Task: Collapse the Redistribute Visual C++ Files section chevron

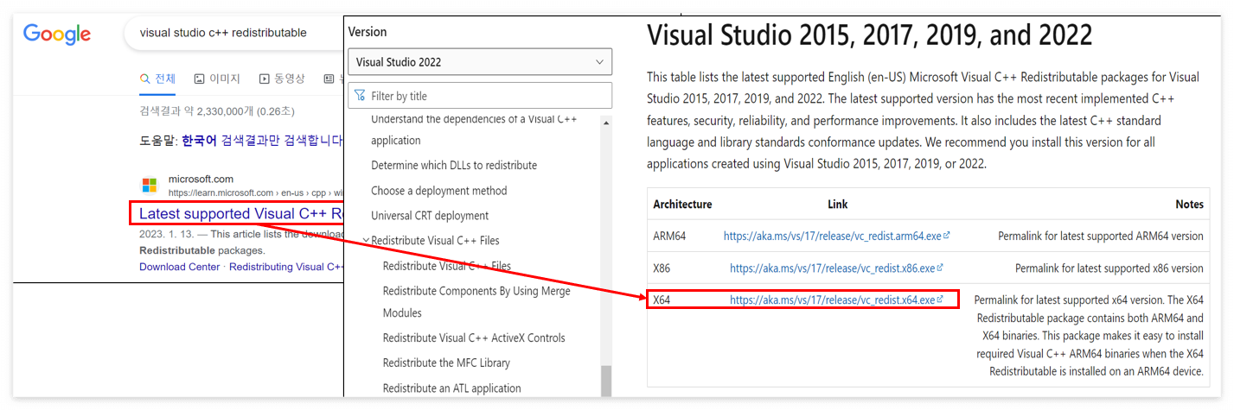Action: click(x=366, y=241)
